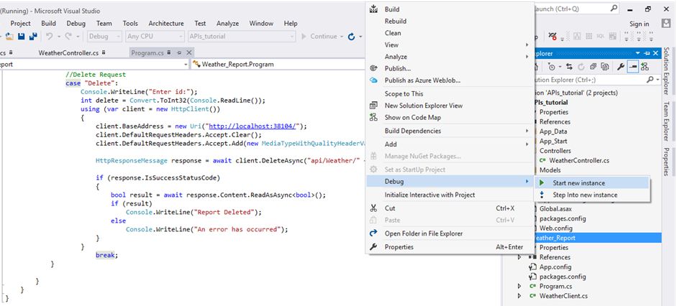The width and height of the screenshot is (677, 306).
Task: Close the Program.cs tab
Action: tap(188, 52)
